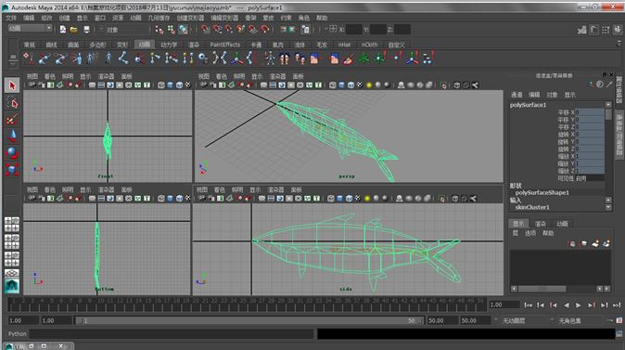625x350 pixels.
Task: Toggle wireframe display in perspective panel toolbar
Action: tap(332, 85)
